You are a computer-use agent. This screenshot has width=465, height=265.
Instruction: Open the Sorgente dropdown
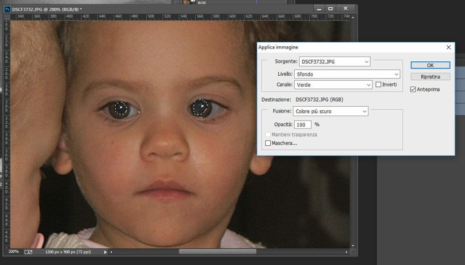(x=335, y=61)
